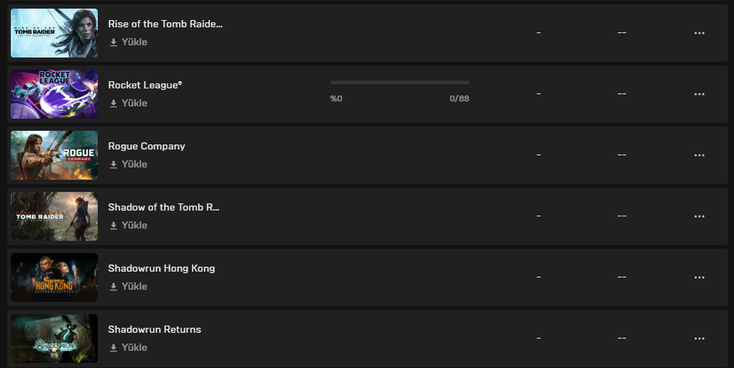The image size is (734, 368).
Task: Click the Rocket League download progress bar
Action: [x=400, y=83]
